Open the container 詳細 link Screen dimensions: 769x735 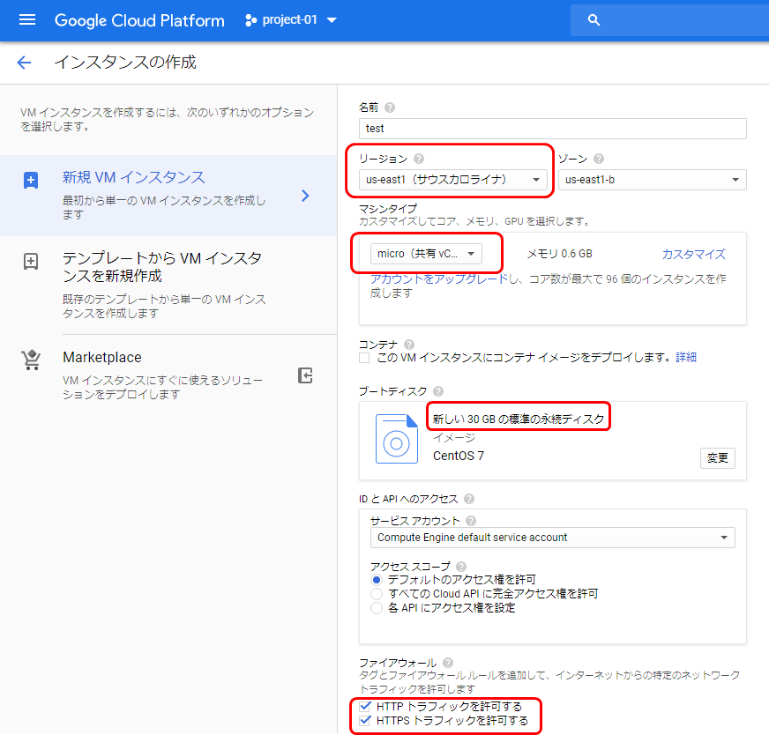[x=686, y=357]
